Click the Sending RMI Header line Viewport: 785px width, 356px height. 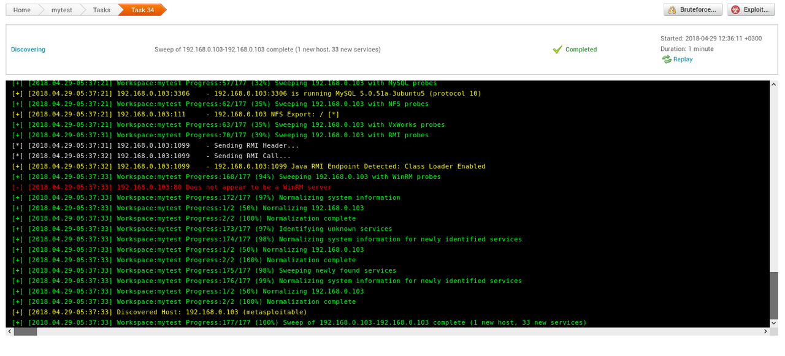[156, 146]
